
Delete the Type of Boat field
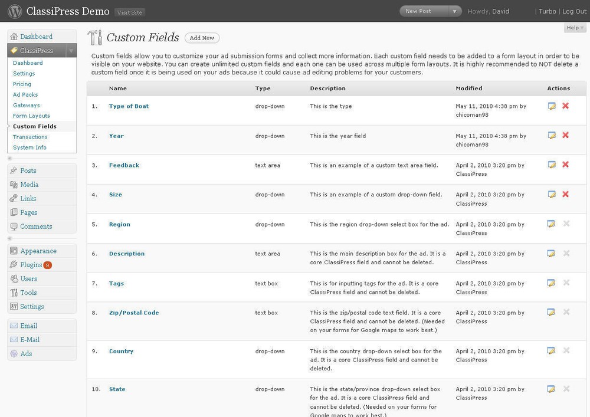click(x=566, y=106)
